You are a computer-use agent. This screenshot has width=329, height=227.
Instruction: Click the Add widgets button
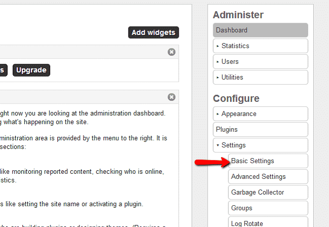click(x=153, y=32)
